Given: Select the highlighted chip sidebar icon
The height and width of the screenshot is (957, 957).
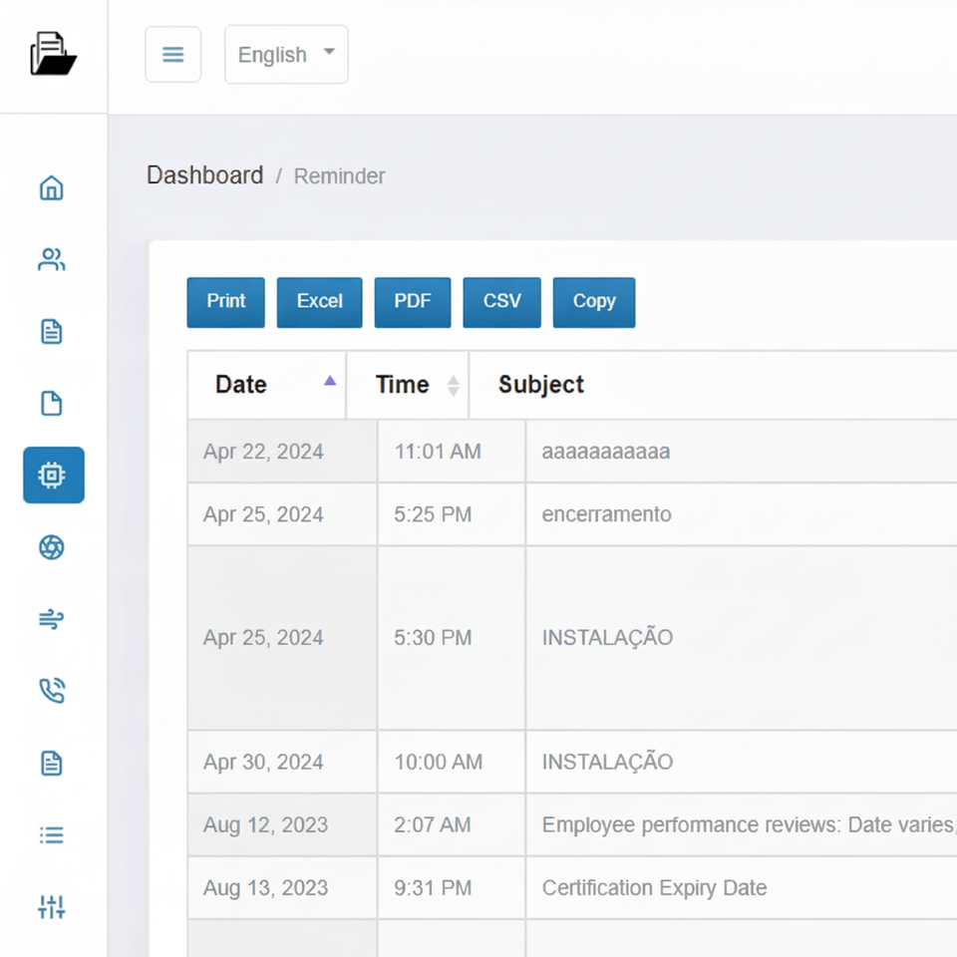Looking at the screenshot, I should [x=53, y=476].
